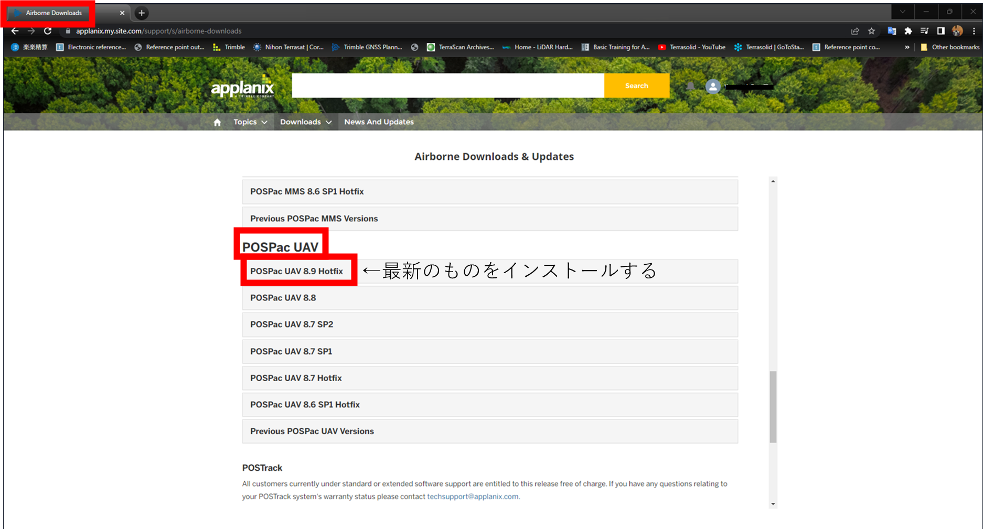Expand the POSPac UAV 8.7 SP1 row
This screenshot has width=983, height=529.
click(490, 351)
